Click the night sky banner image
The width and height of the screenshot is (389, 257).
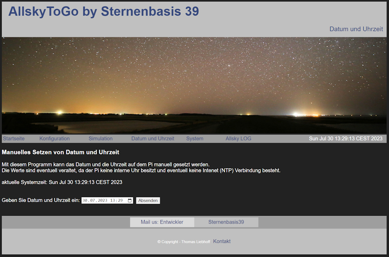click(194, 85)
